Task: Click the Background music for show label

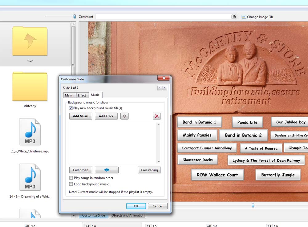Action: [88, 102]
